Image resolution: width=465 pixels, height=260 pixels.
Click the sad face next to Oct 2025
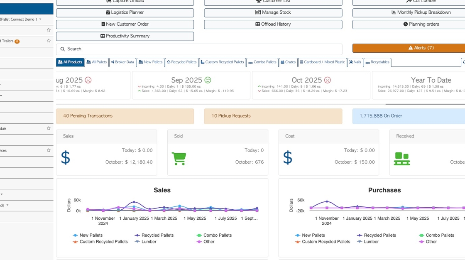pyautogui.click(x=328, y=80)
